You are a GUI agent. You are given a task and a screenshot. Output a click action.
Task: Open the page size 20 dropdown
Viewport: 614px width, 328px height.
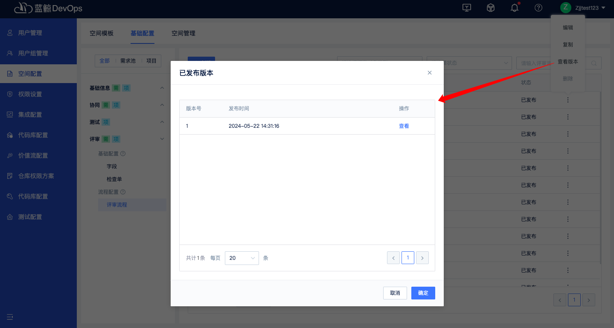coord(242,258)
